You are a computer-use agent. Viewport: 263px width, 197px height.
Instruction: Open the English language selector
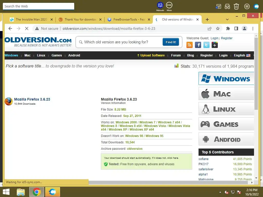(x=242, y=55)
